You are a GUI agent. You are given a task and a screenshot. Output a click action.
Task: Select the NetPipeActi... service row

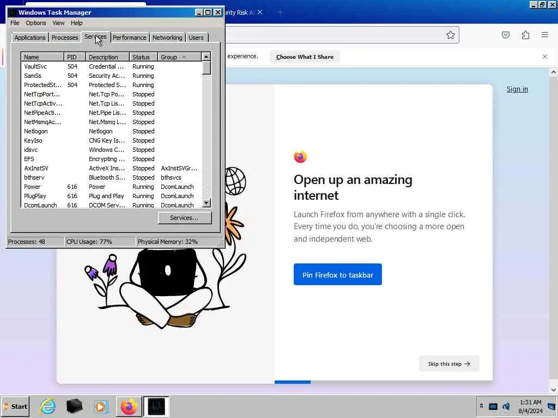111,113
